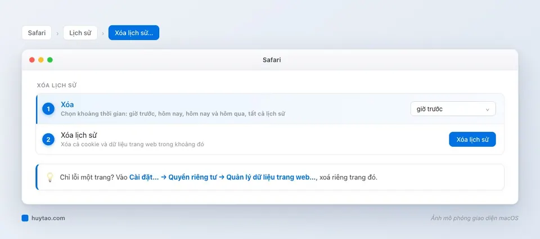Open the huytao.com site link
The width and height of the screenshot is (540, 239).
coord(48,218)
